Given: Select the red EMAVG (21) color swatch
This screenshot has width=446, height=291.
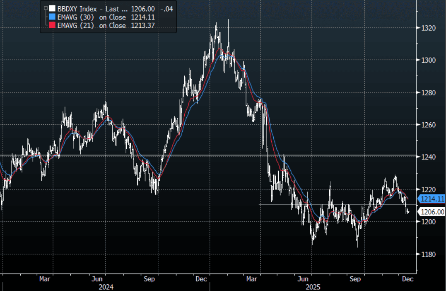Looking at the screenshot, I should (x=51, y=26).
